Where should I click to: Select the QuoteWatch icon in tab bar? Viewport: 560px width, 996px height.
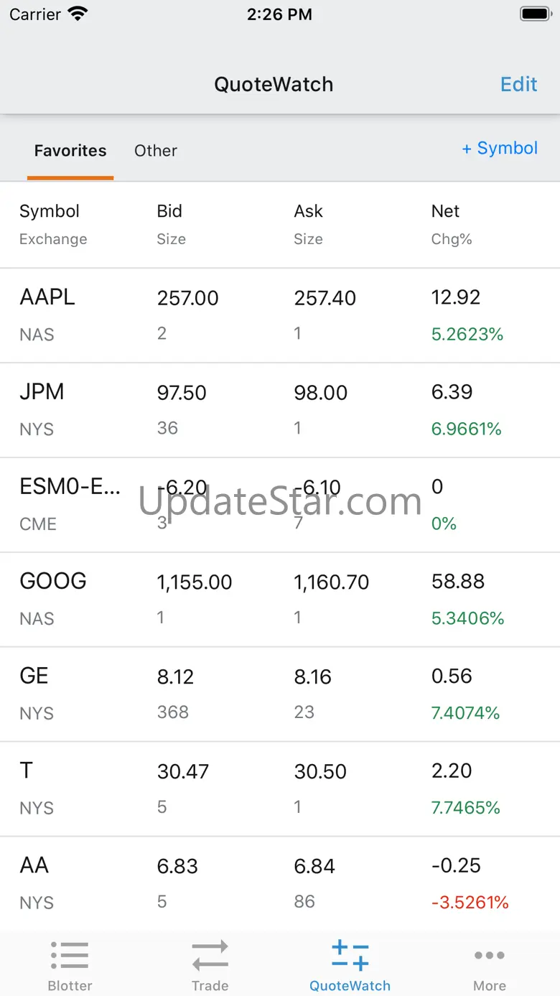click(350, 956)
